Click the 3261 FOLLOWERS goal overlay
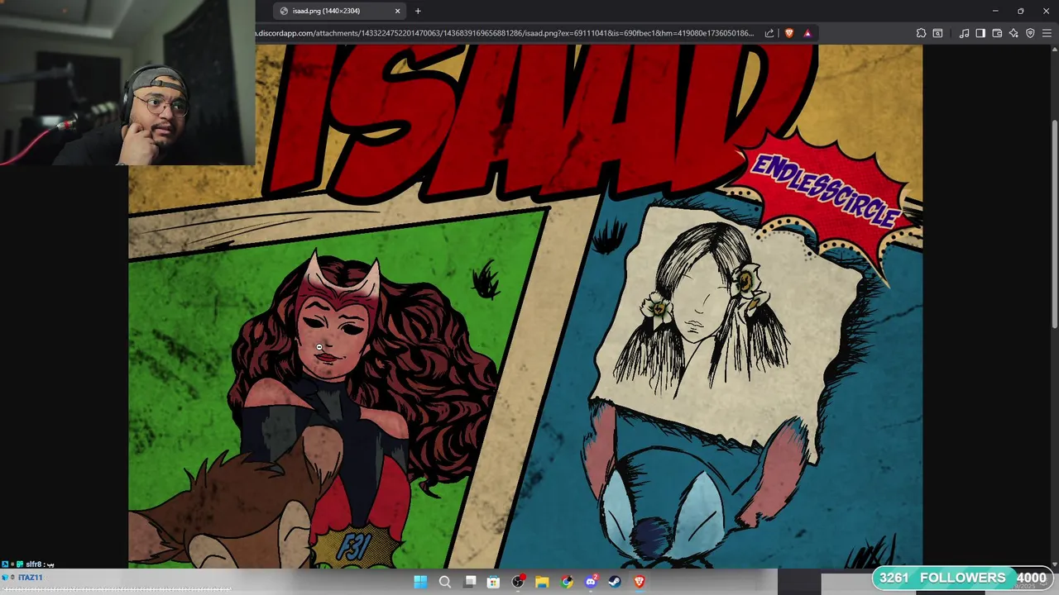 click(x=962, y=578)
